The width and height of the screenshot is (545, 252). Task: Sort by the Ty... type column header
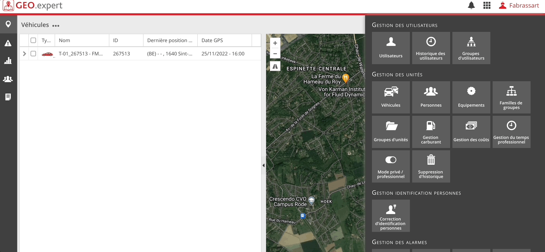[x=46, y=40]
